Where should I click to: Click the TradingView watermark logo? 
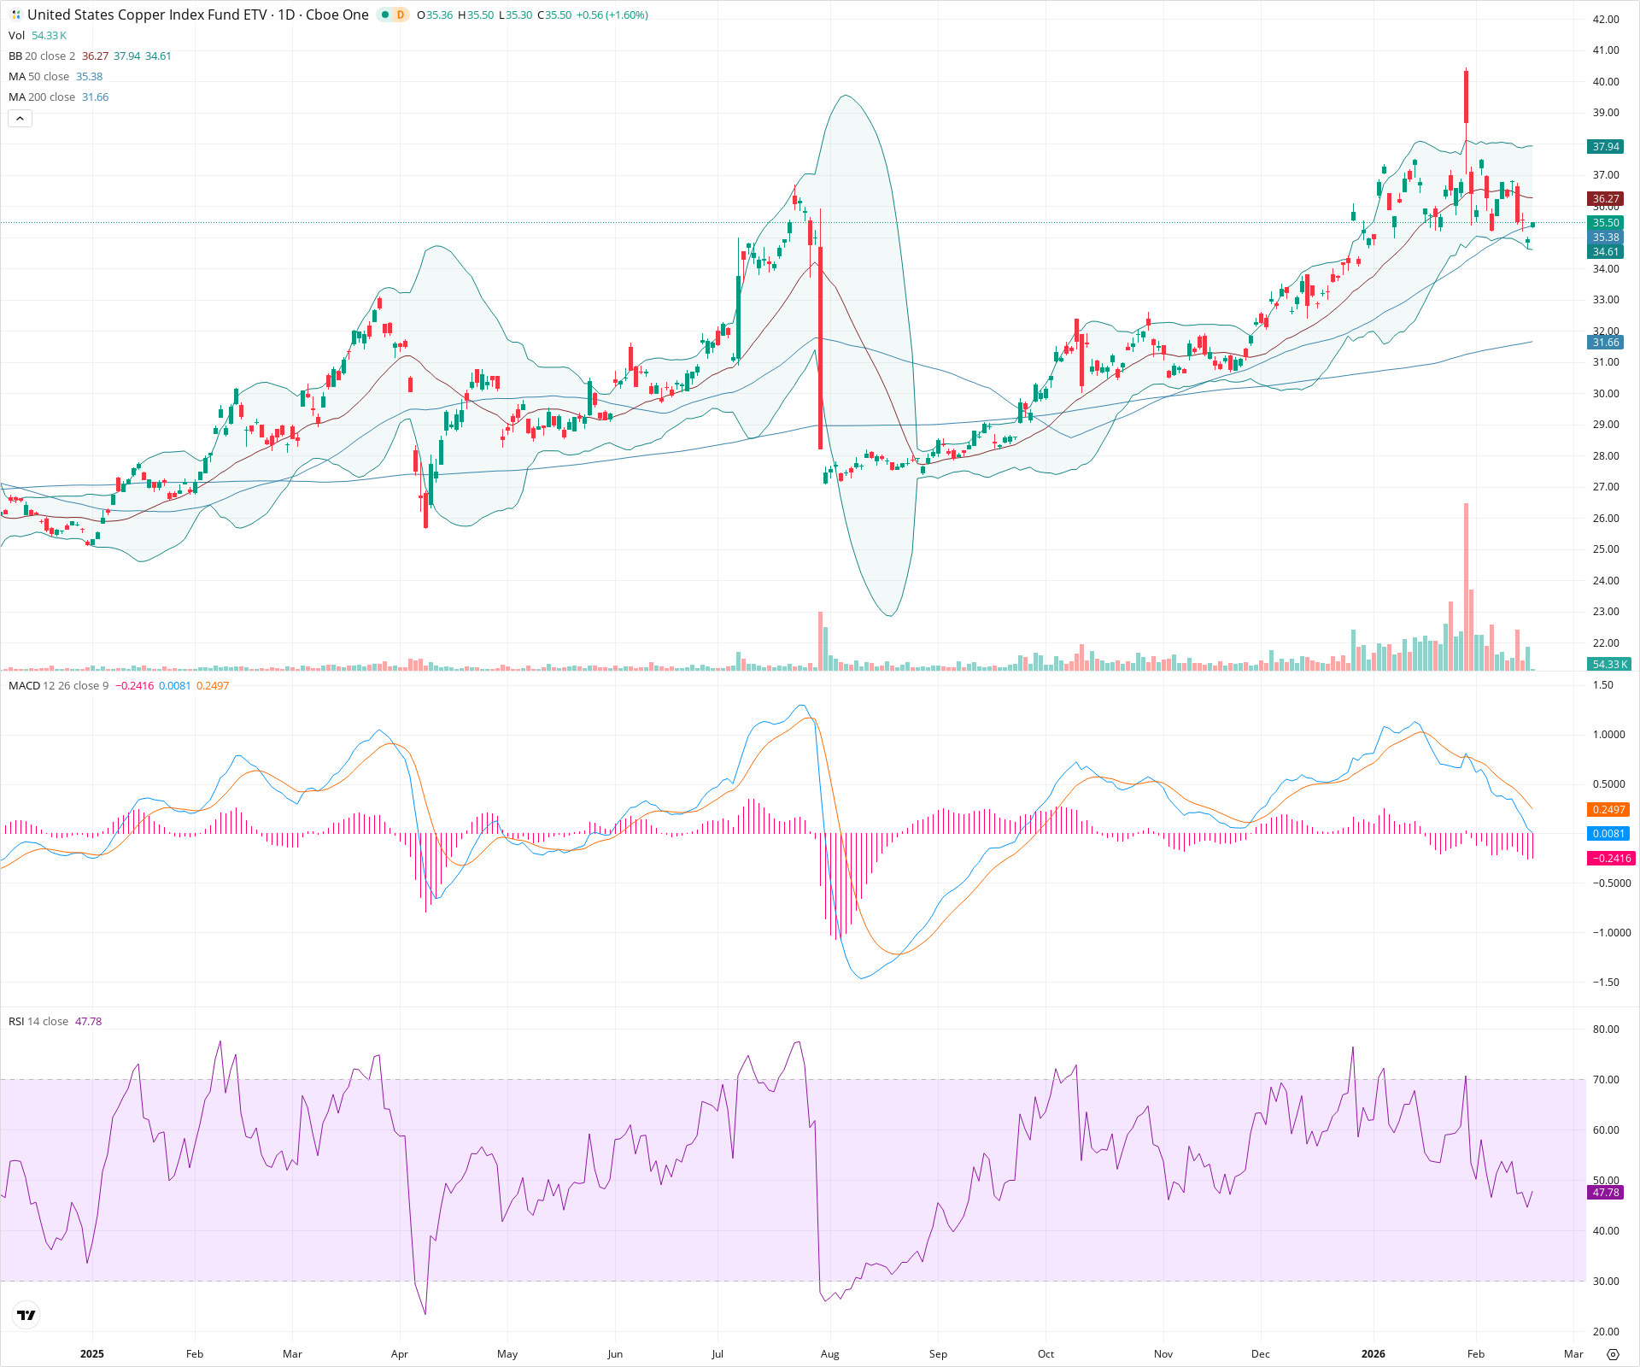26,1314
